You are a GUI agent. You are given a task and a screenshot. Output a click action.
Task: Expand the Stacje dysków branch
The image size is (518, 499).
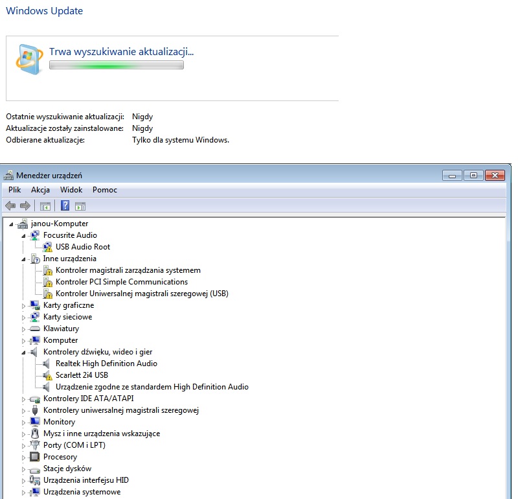click(x=23, y=469)
